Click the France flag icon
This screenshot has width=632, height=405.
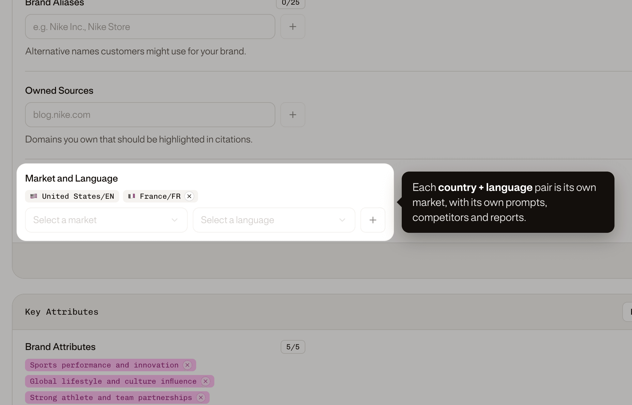point(131,196)
